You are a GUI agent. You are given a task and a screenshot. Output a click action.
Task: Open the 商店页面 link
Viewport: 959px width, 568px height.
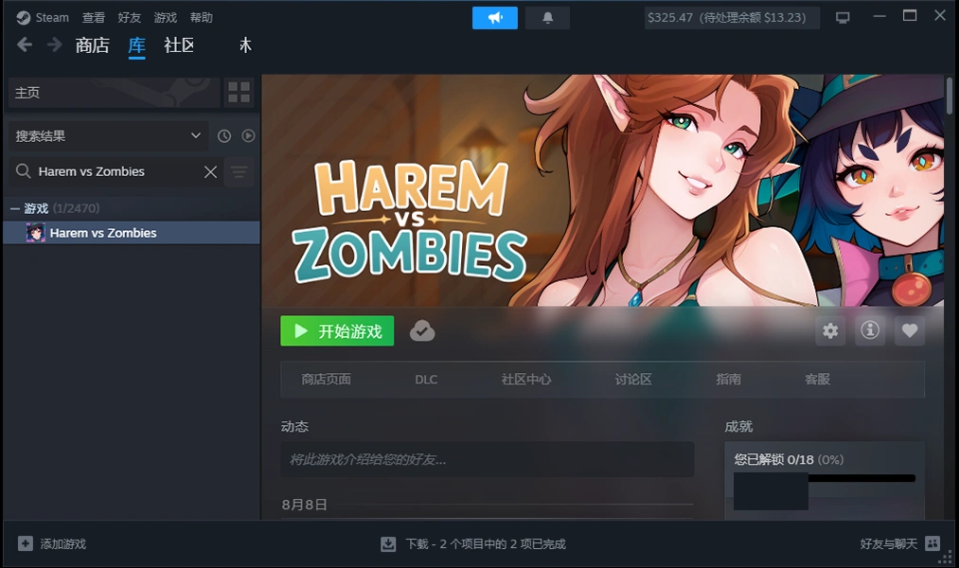326,379
